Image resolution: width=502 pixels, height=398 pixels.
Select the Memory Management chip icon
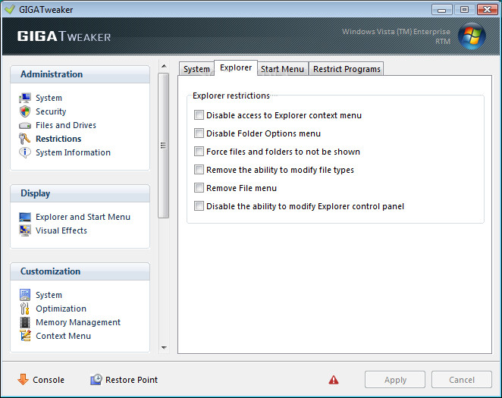(25, 322)
